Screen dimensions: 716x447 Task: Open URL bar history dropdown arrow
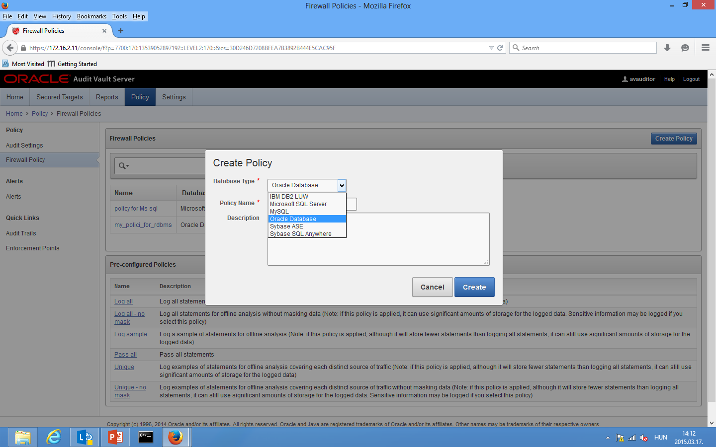[491, 48]
